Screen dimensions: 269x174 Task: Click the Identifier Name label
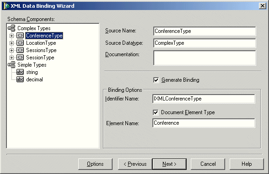point(122,99)
